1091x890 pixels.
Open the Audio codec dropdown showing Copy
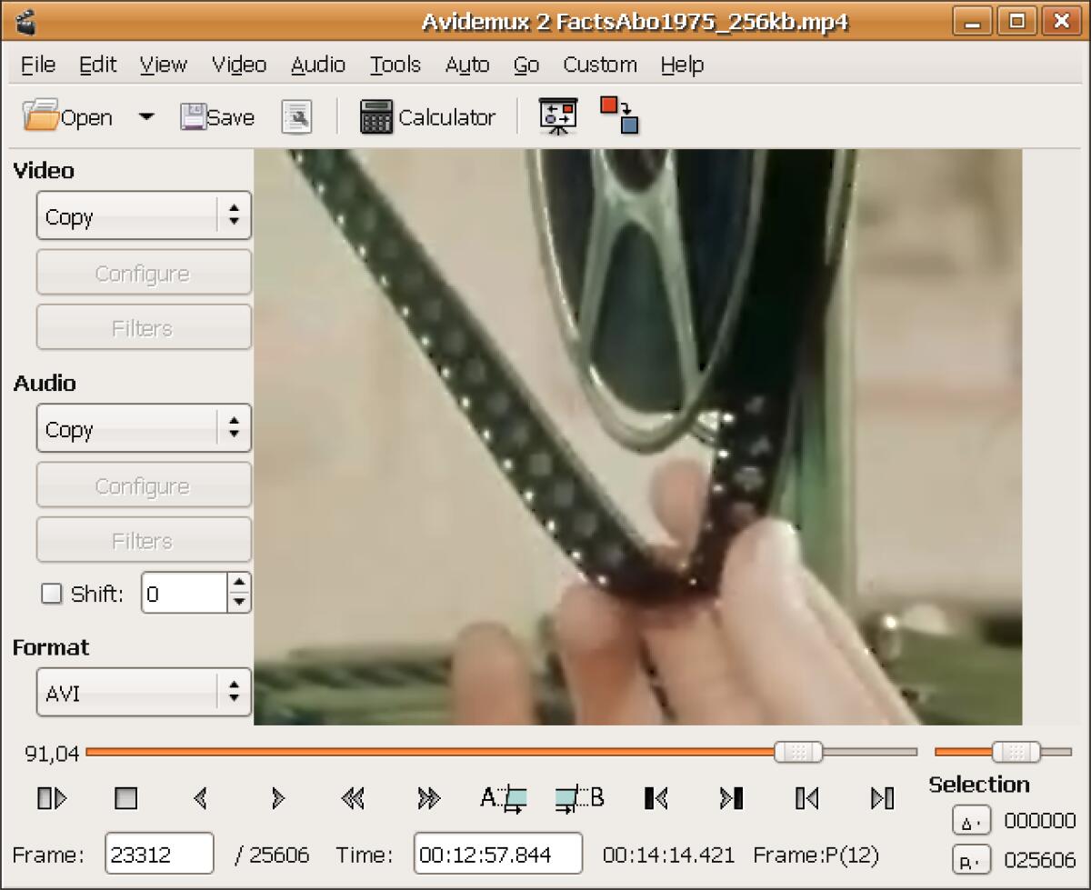(x=144, y=428)
